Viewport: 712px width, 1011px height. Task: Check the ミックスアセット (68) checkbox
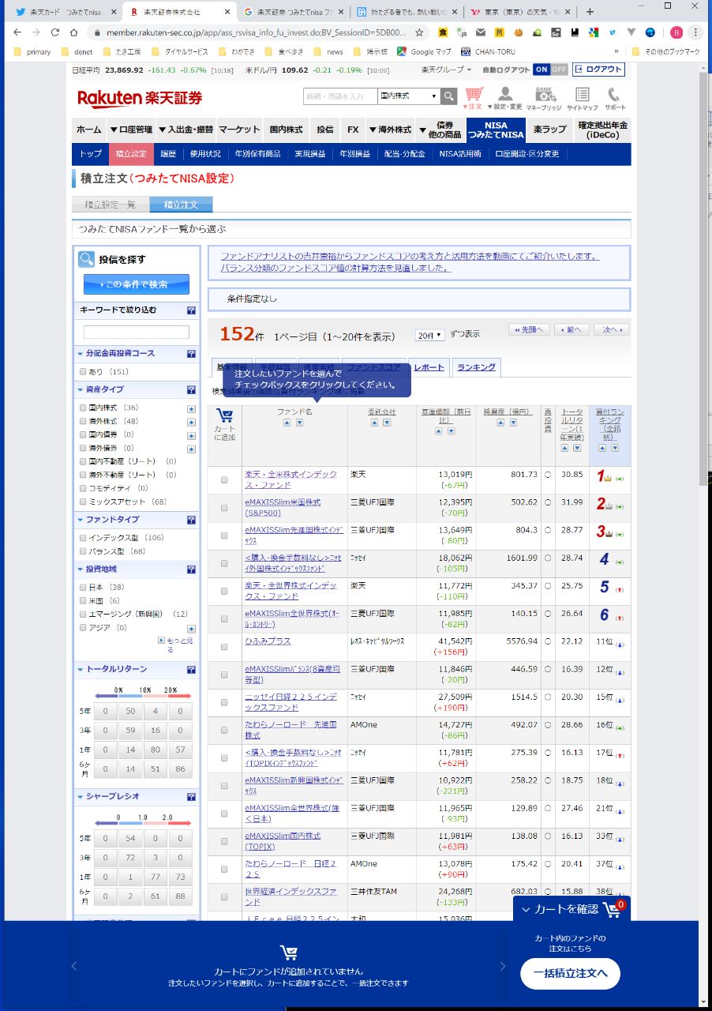point(83,502)
